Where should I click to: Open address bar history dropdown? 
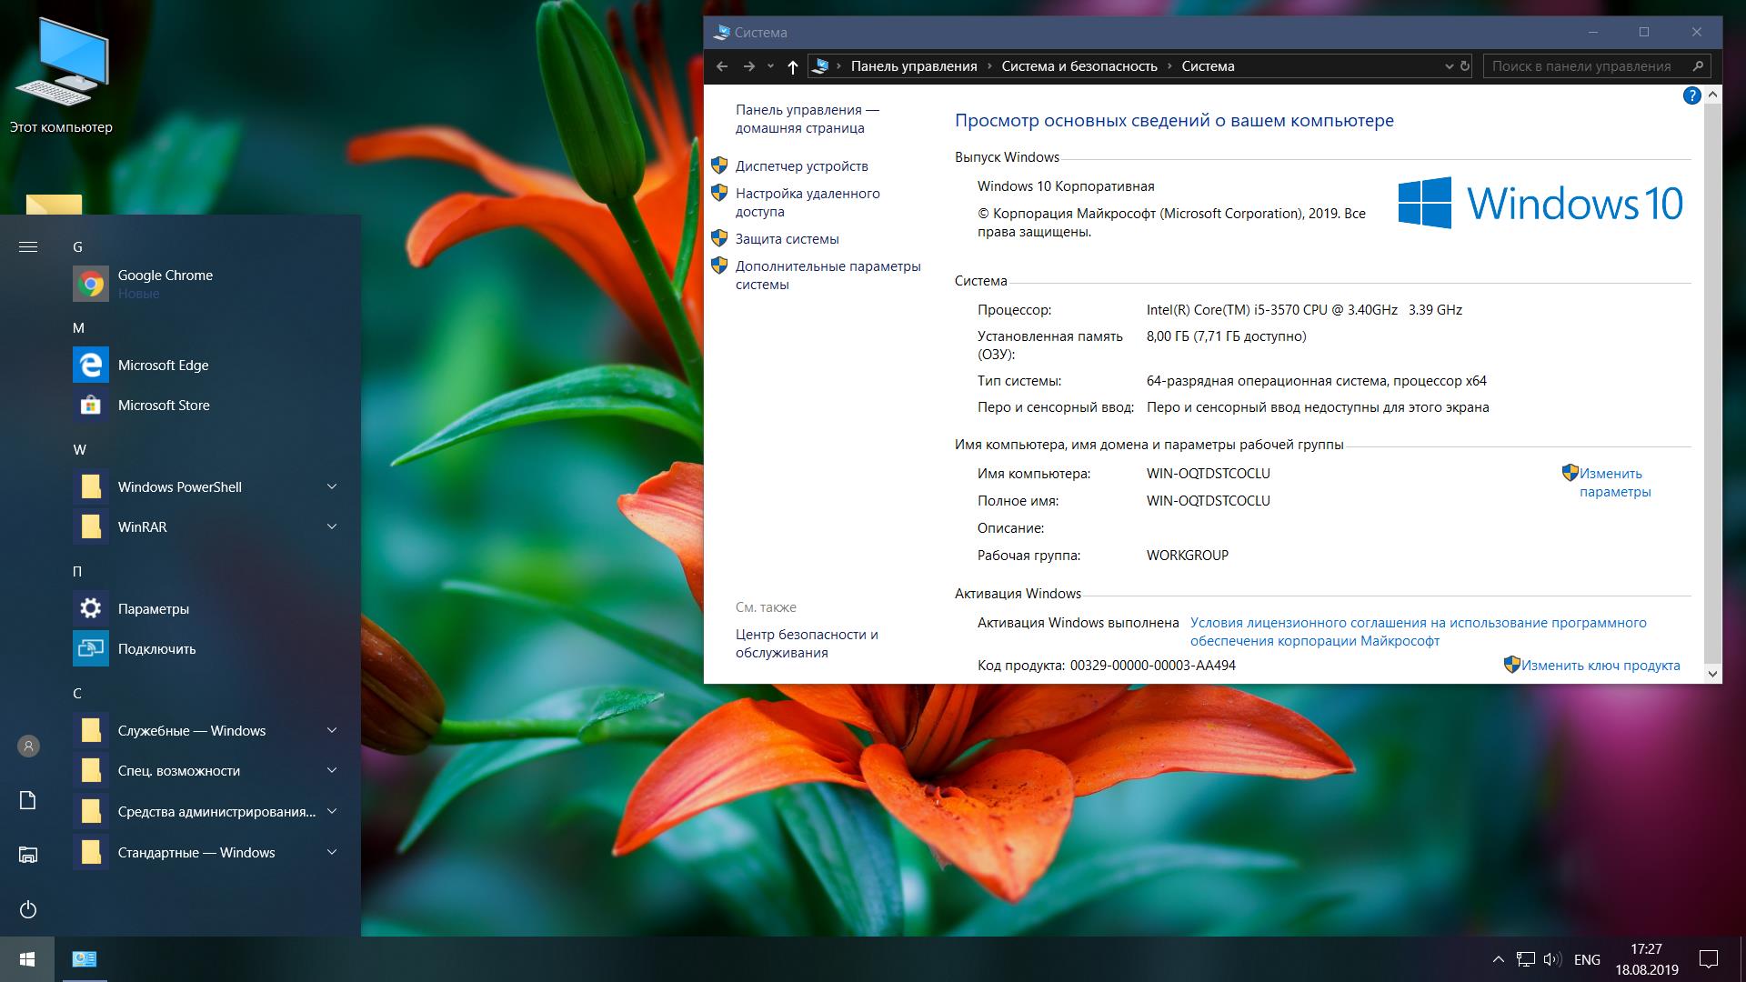point(1450,66)
